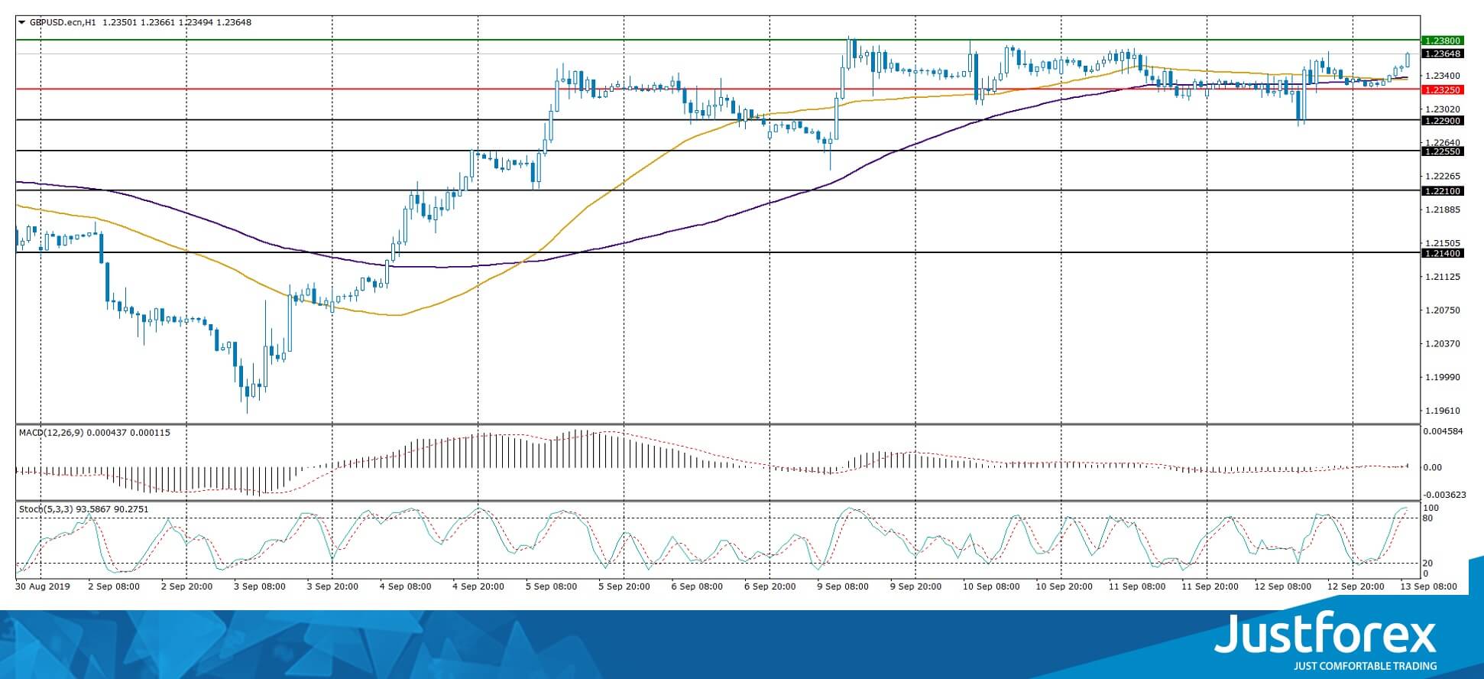The width and height of the screenshot is (1484, 679).
Task: Click the 5 Sep 20:00 time label
Action: [624, 587]
